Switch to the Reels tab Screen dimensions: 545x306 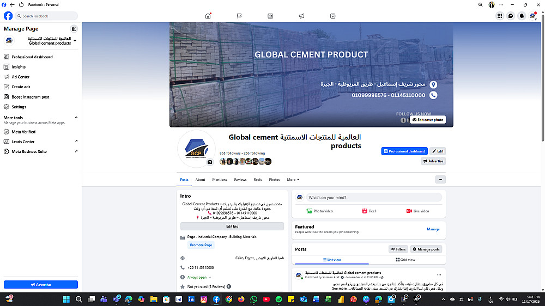(258, 180)
